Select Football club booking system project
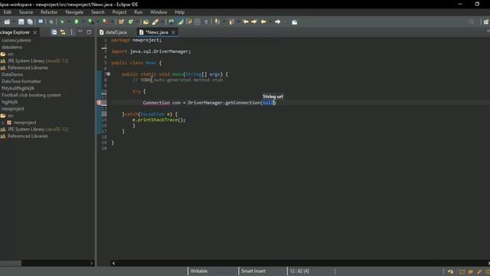The image size is (490, 276). 31,95
